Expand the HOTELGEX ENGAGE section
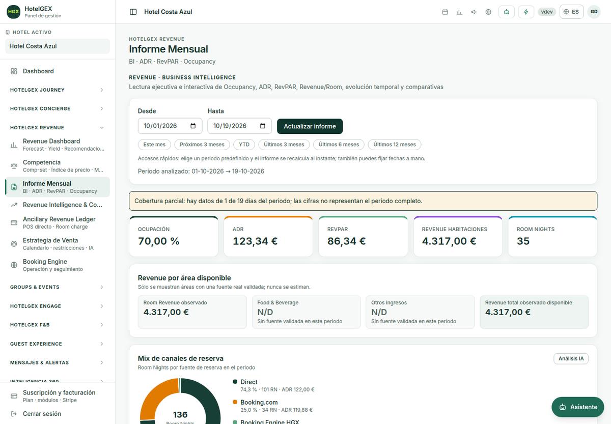This screenshot has width=611, height=424. coord(58,306)
